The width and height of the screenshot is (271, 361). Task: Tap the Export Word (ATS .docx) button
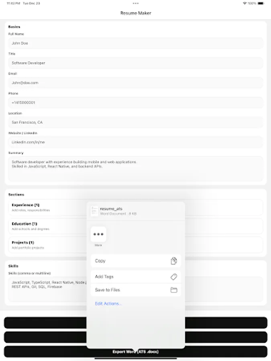[x=136, y=351]
